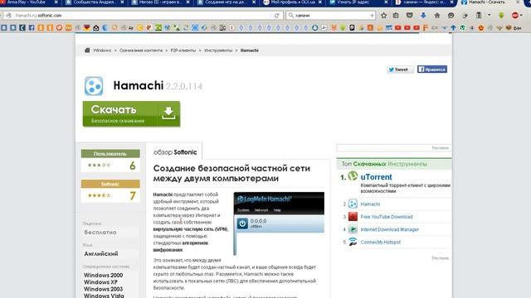Click the 'Windows 2000' text
This screenshot has width=531, height=298.
[103, 275]
